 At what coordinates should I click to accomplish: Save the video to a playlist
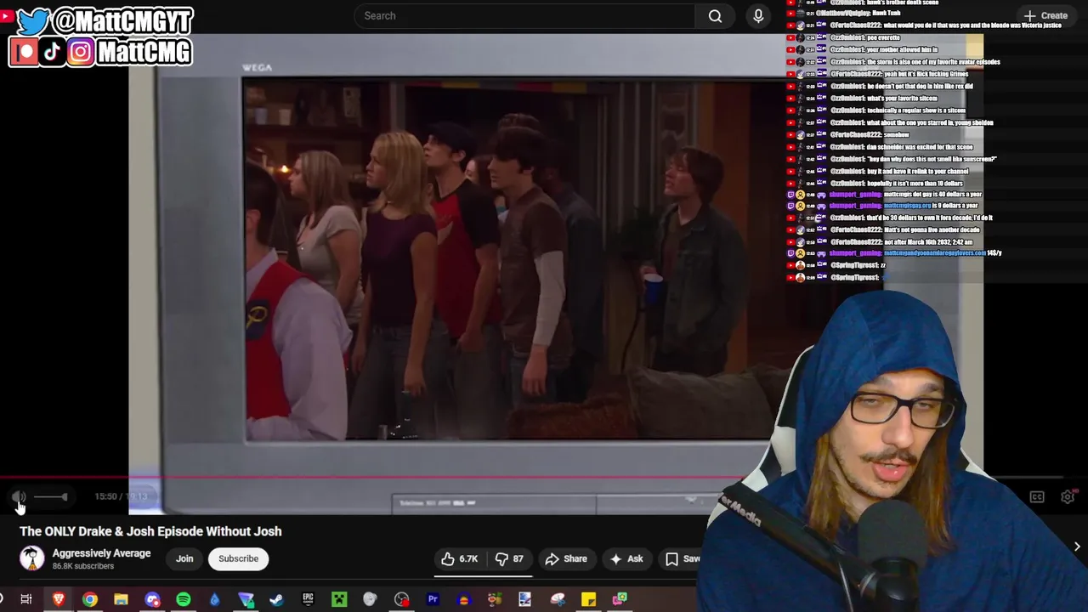pyautogui.click(x=683, y=558)
